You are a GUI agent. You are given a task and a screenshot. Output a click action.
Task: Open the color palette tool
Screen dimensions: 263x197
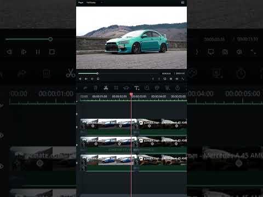click(157, 88)
